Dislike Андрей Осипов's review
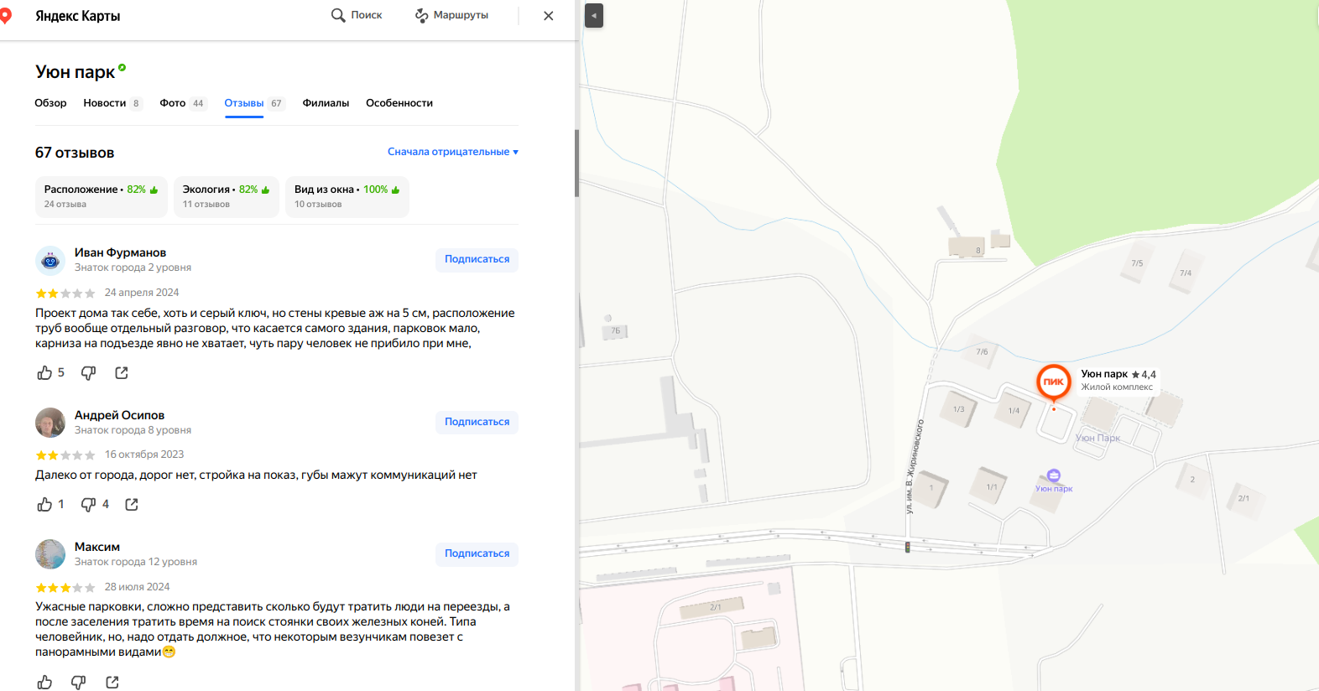The image size is (1319, 691). [x=88, y=504]
